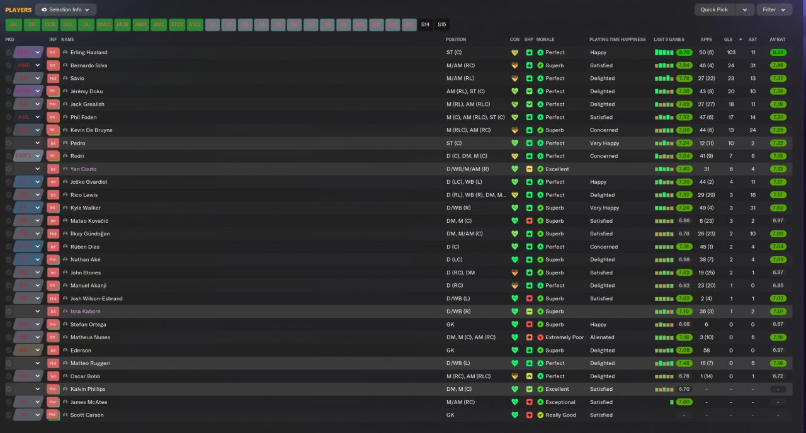Select the GK position slot

(x=14, y=25)
